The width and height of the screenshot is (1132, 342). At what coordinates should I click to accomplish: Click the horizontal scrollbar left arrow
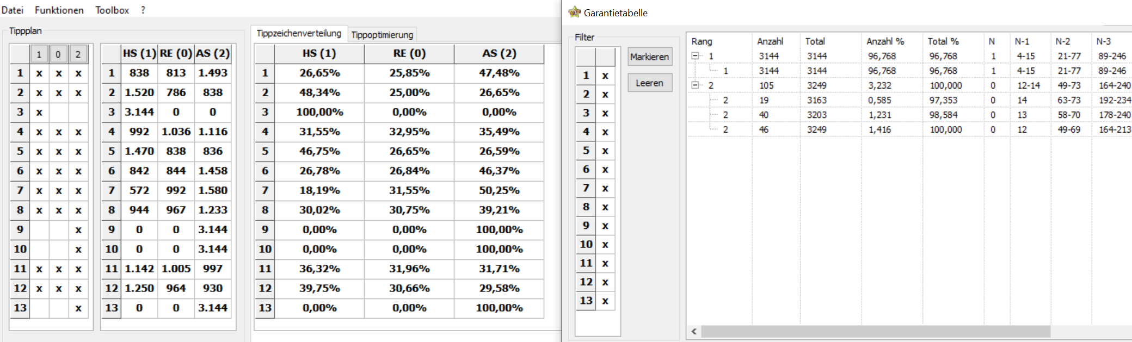pos(694,332)
